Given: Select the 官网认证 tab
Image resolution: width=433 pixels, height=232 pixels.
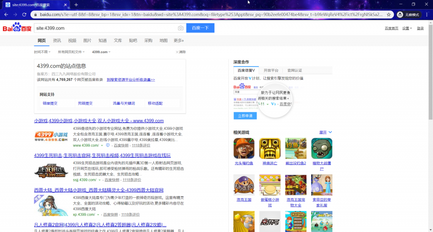Looking at the screenshot, I should coord(295,70).
